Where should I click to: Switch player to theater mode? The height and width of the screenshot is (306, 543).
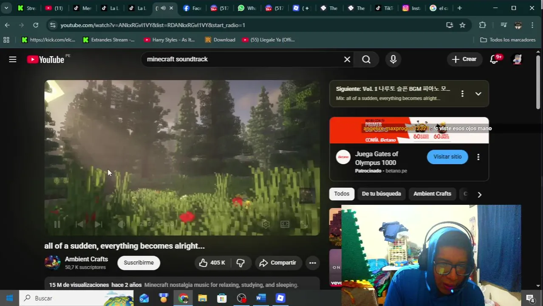click(285, 224)
